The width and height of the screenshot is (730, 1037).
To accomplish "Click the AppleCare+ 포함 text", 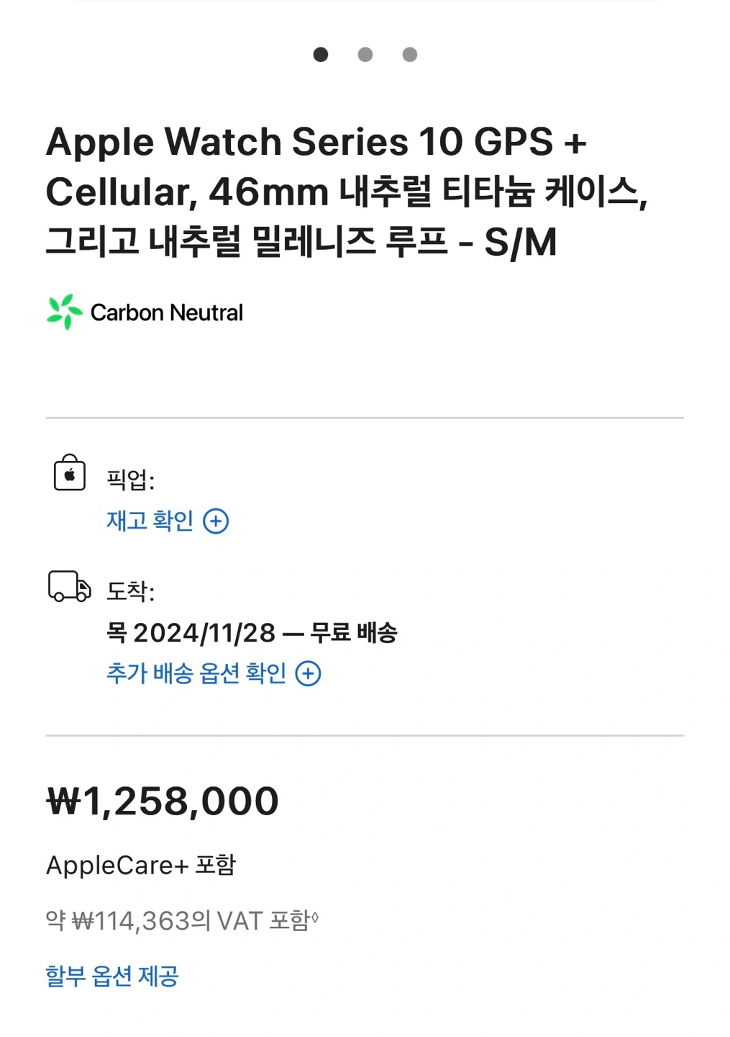I will point(141,865).
